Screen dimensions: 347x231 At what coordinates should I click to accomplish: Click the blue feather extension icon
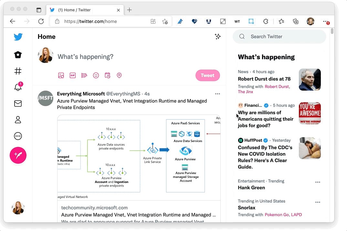[x=180, y=21]
